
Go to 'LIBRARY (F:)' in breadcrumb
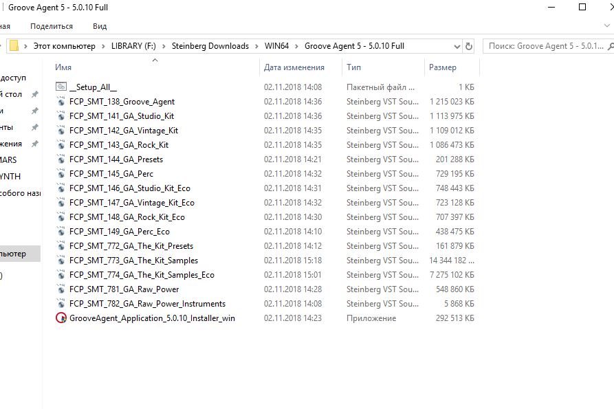click(x=133, y=46)
